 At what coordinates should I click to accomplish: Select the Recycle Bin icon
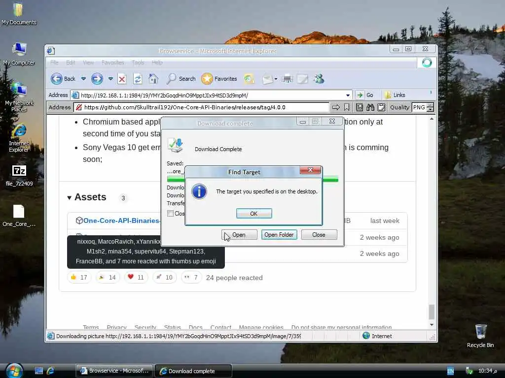pyautogui.click(x=480, y=336)
